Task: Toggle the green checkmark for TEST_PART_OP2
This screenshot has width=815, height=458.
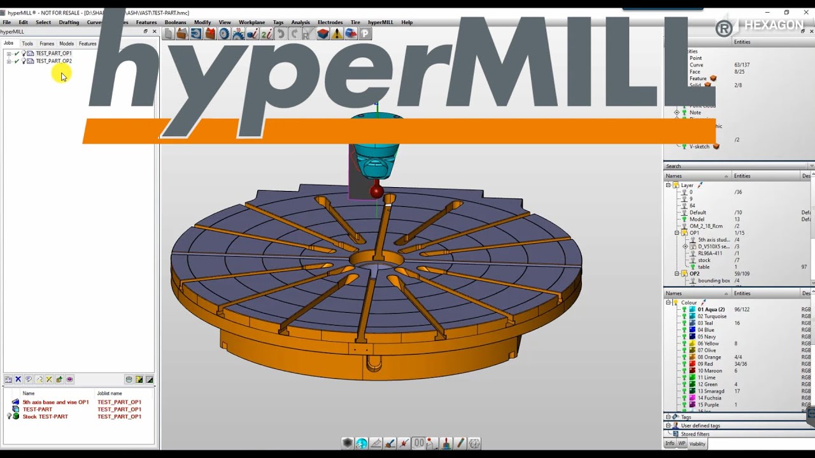Action: point(17,61)
